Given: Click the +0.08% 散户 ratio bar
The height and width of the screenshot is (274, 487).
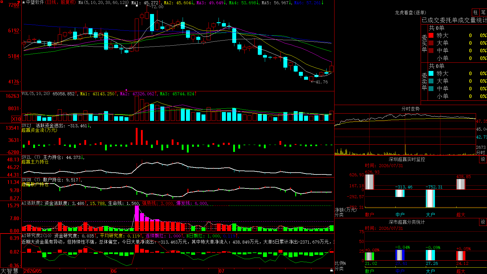Looking at the screenshot, I should pos(370,256).
